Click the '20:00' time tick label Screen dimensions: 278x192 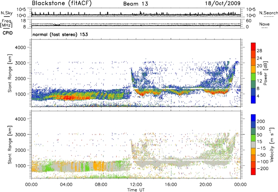206,185
